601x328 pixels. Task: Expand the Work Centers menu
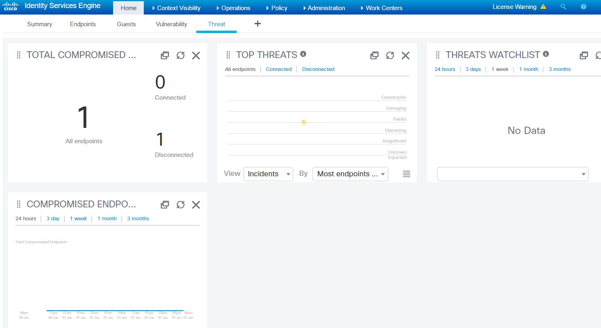coord(382,8)
